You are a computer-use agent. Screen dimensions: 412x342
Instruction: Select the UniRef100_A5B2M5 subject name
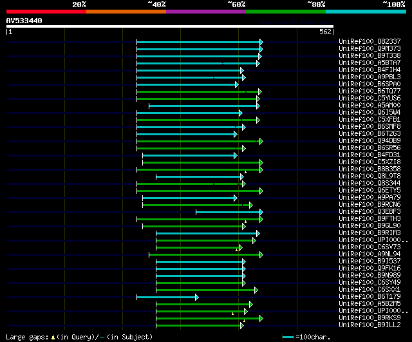pyautogui.click(x=370, y=304)
